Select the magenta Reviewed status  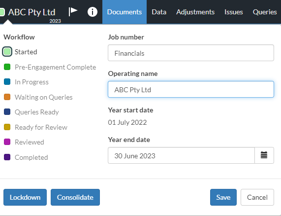pyautogui.click(x=7, y=142)
